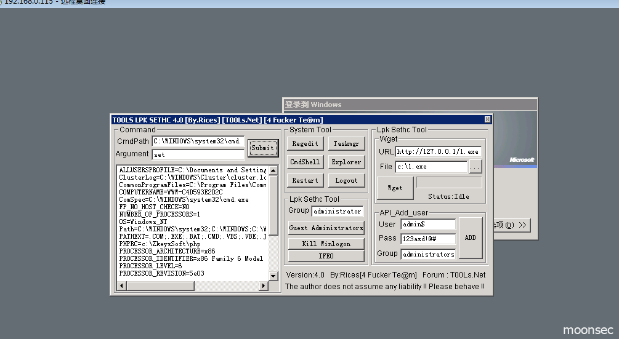Select the NUMBER_OF_PROCESSORS=1 line
Viewport: 619px width, 339px height.
click(x=160, y=214)
